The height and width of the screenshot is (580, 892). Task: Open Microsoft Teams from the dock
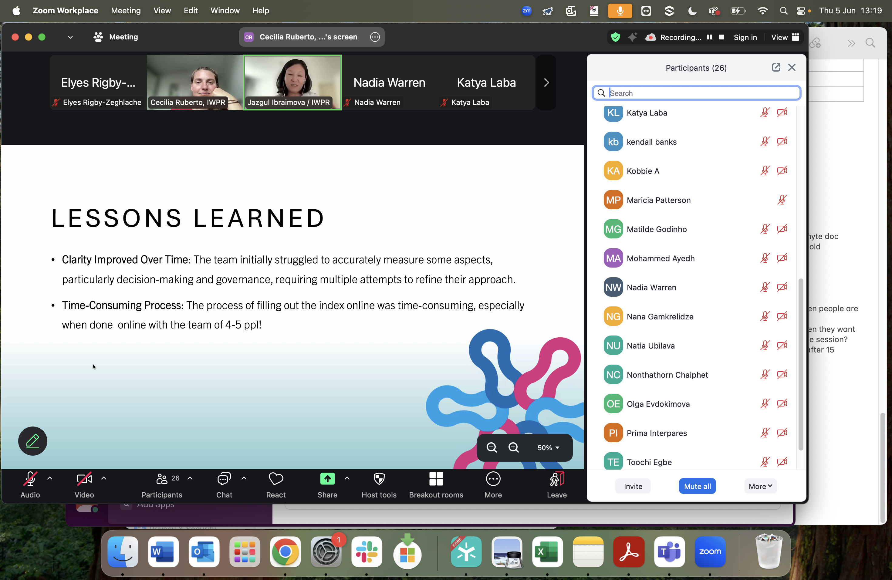coord(669,551)
